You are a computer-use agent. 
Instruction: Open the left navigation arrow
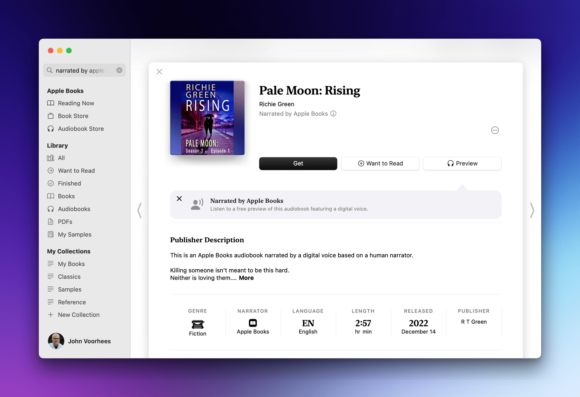pyautogui.click(x=140, y=210)
